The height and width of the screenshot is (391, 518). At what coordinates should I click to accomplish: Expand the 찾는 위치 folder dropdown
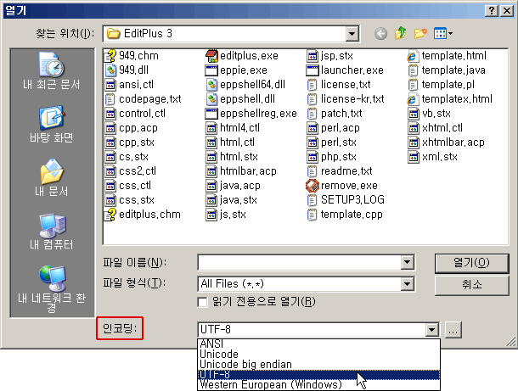(352, 34)
